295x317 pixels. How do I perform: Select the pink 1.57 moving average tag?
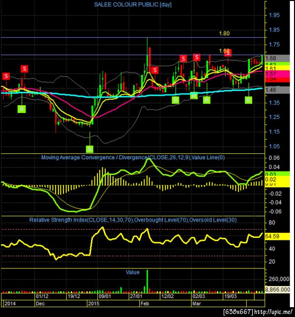(277, 74)
